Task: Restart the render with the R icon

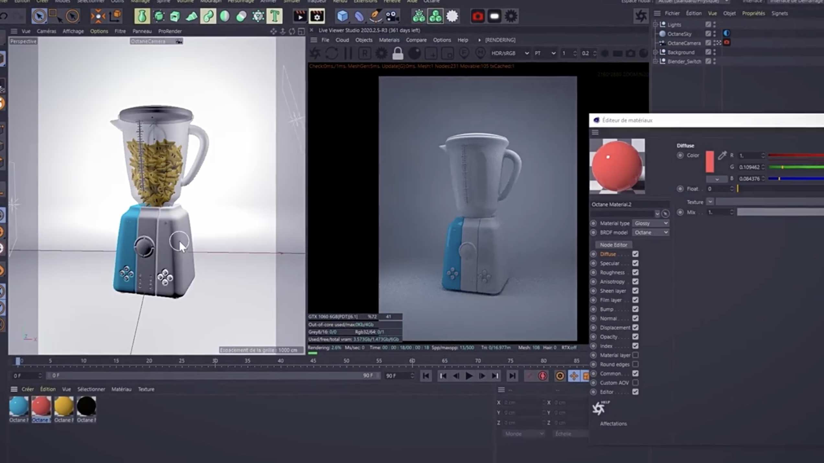Action: coord(365,53)
